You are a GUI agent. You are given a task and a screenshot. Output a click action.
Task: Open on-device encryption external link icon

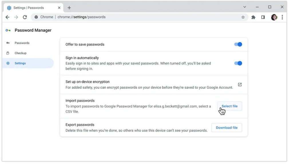point(240,85)
